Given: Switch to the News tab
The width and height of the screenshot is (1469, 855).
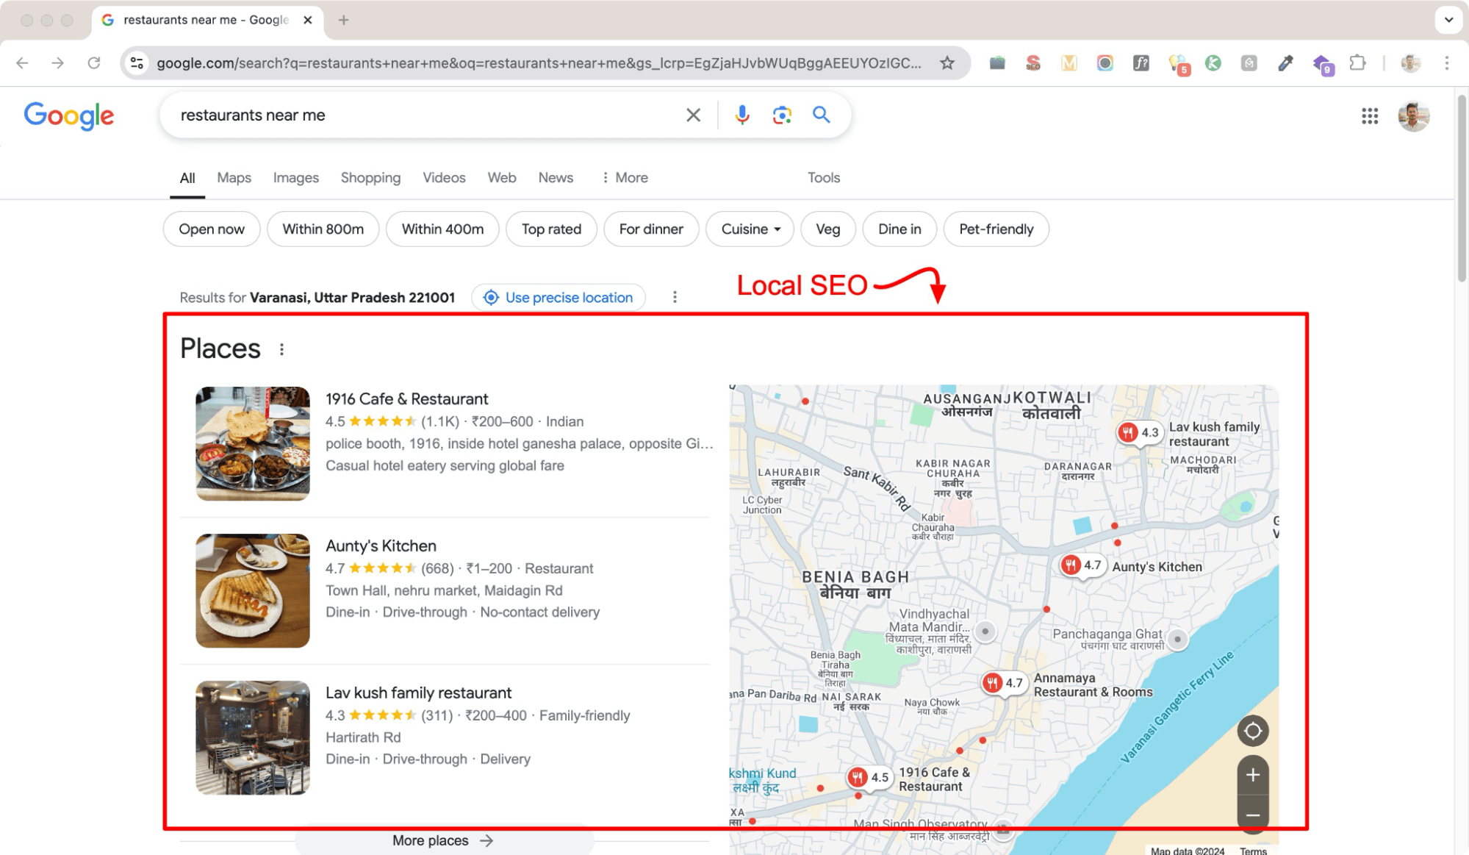Looking at the screenshot, I should coord(555,177).
